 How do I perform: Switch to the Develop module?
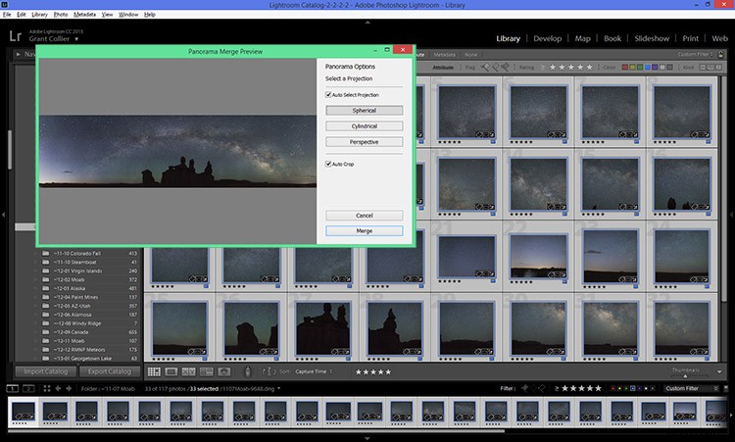(x=547, y=38)
